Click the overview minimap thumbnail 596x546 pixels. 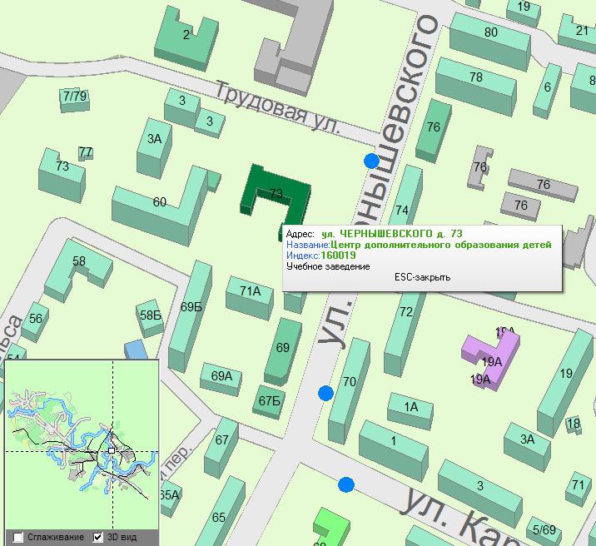tap(81, 445)
